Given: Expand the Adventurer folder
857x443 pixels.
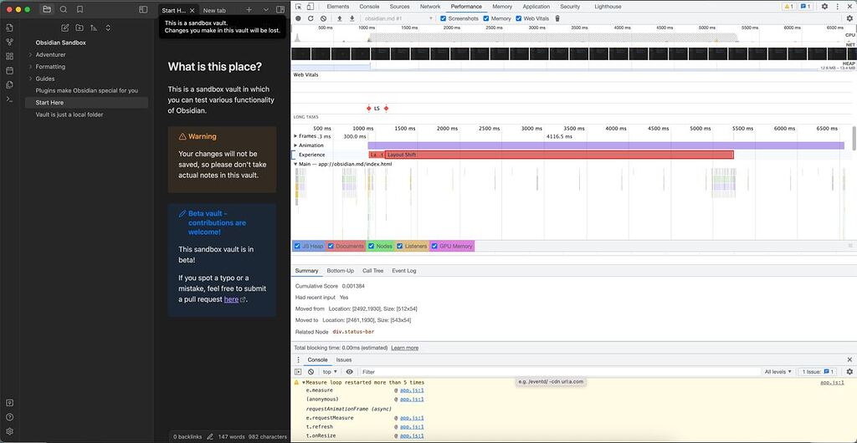Looking at the screenshot, I should click(50, 54).
